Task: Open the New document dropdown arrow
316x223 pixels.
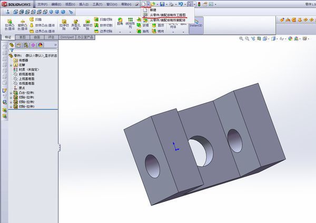Action: [x=149, y=4]
